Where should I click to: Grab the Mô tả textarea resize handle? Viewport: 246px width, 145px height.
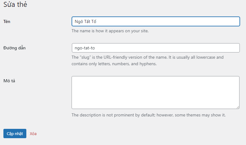[237, 107]
